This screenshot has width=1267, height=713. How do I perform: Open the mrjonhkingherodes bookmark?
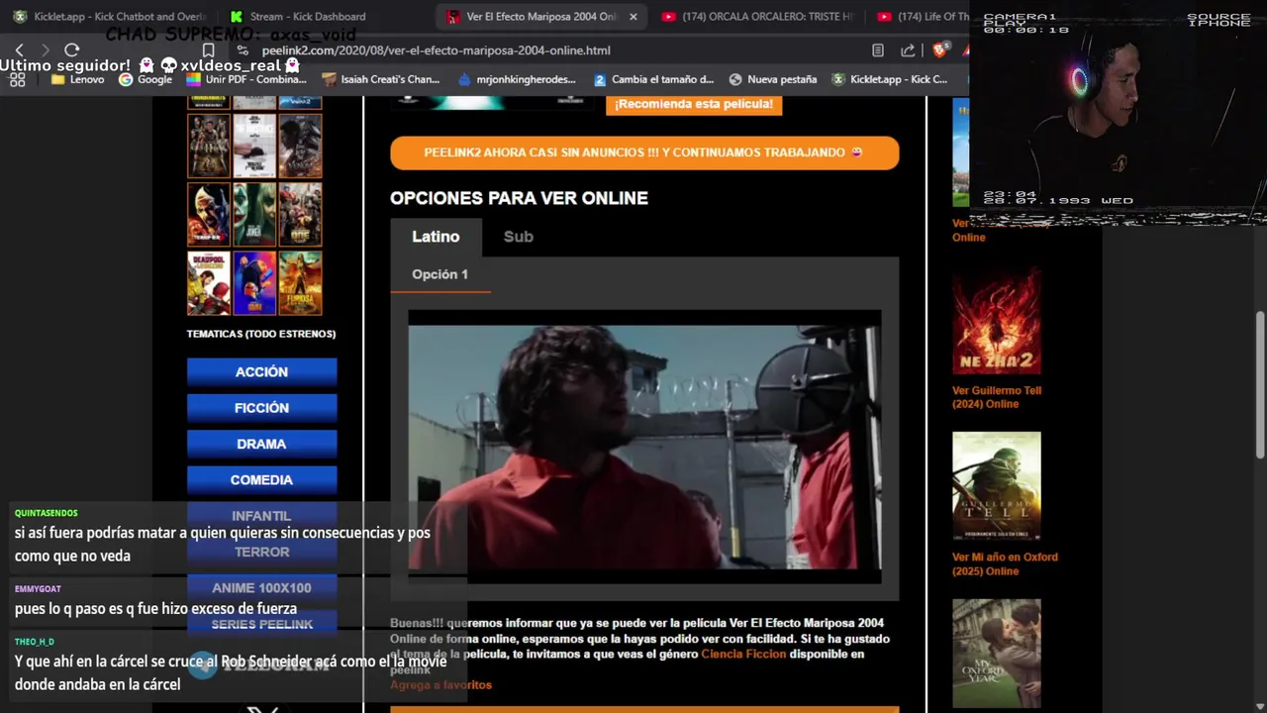pyautogui.click(x=516, y=79)
